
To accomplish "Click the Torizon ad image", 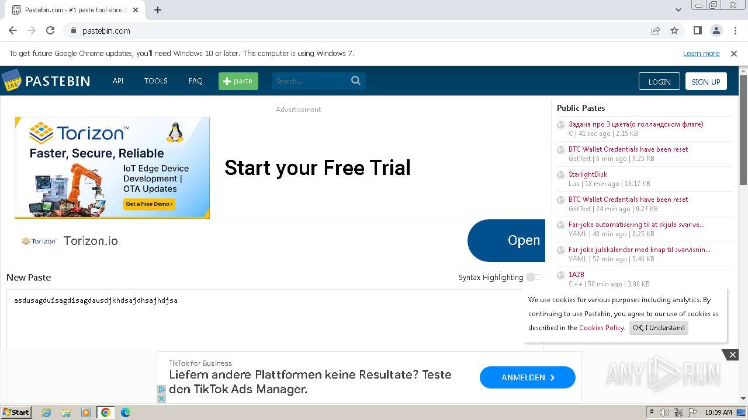I will 112,167.
